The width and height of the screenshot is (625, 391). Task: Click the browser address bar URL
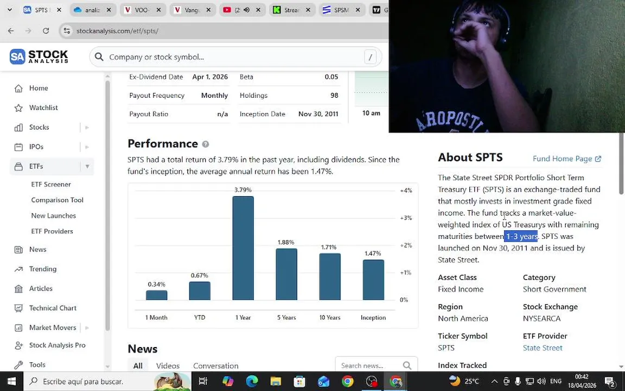pyautogui.click(x=117, y=31)
